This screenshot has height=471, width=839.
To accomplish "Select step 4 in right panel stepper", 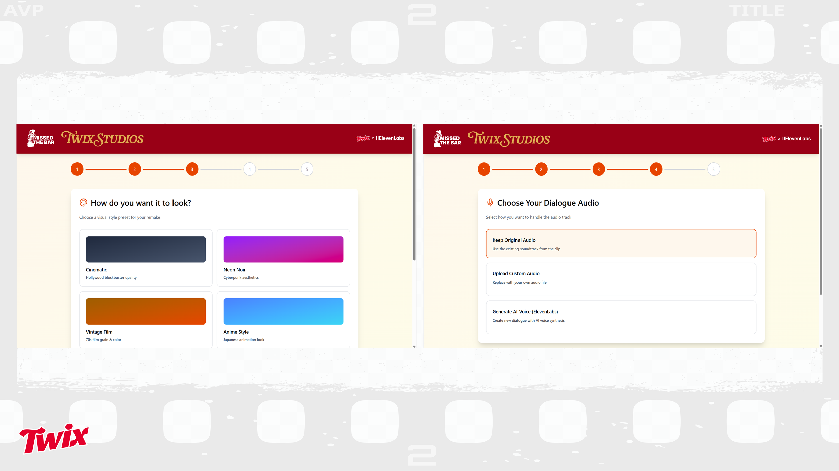I will pyautogui.click(x=656, y=169).
